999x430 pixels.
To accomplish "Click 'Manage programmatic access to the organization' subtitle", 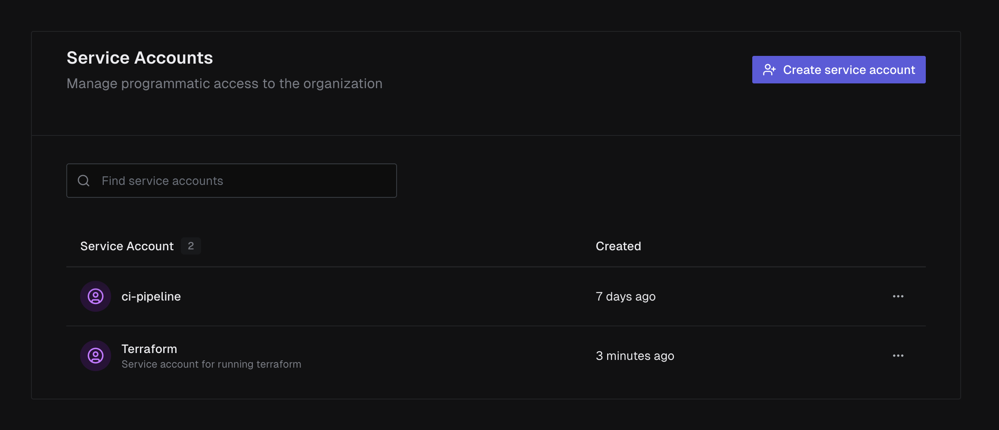I will [225, 83].
